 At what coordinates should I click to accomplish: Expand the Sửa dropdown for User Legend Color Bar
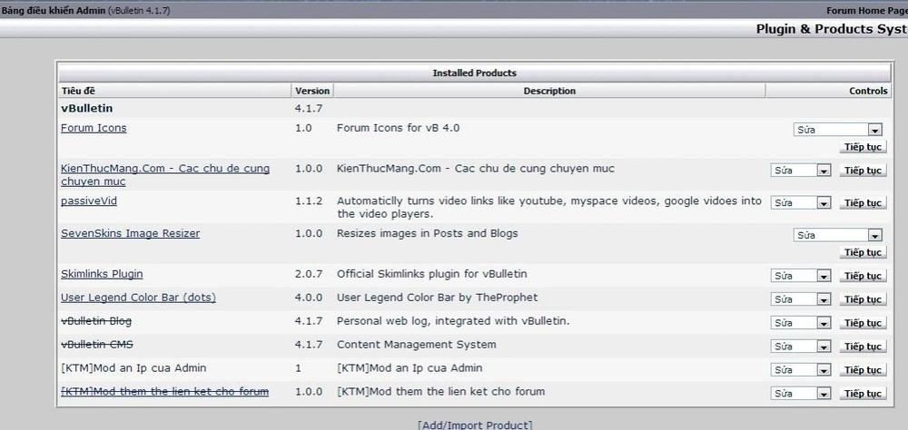coord(801,299)
